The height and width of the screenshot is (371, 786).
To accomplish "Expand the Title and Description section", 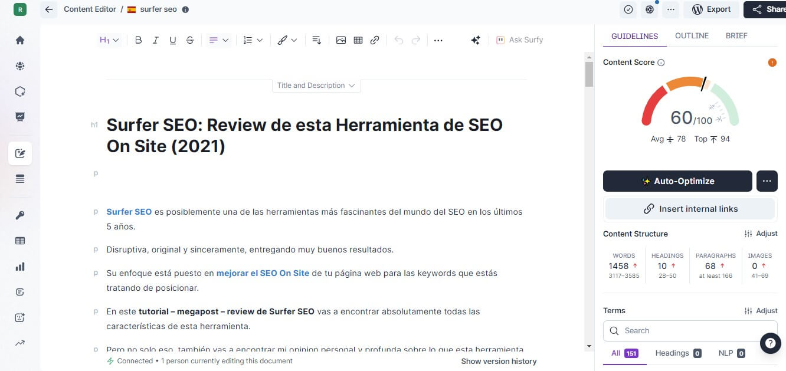I will 316,86.
